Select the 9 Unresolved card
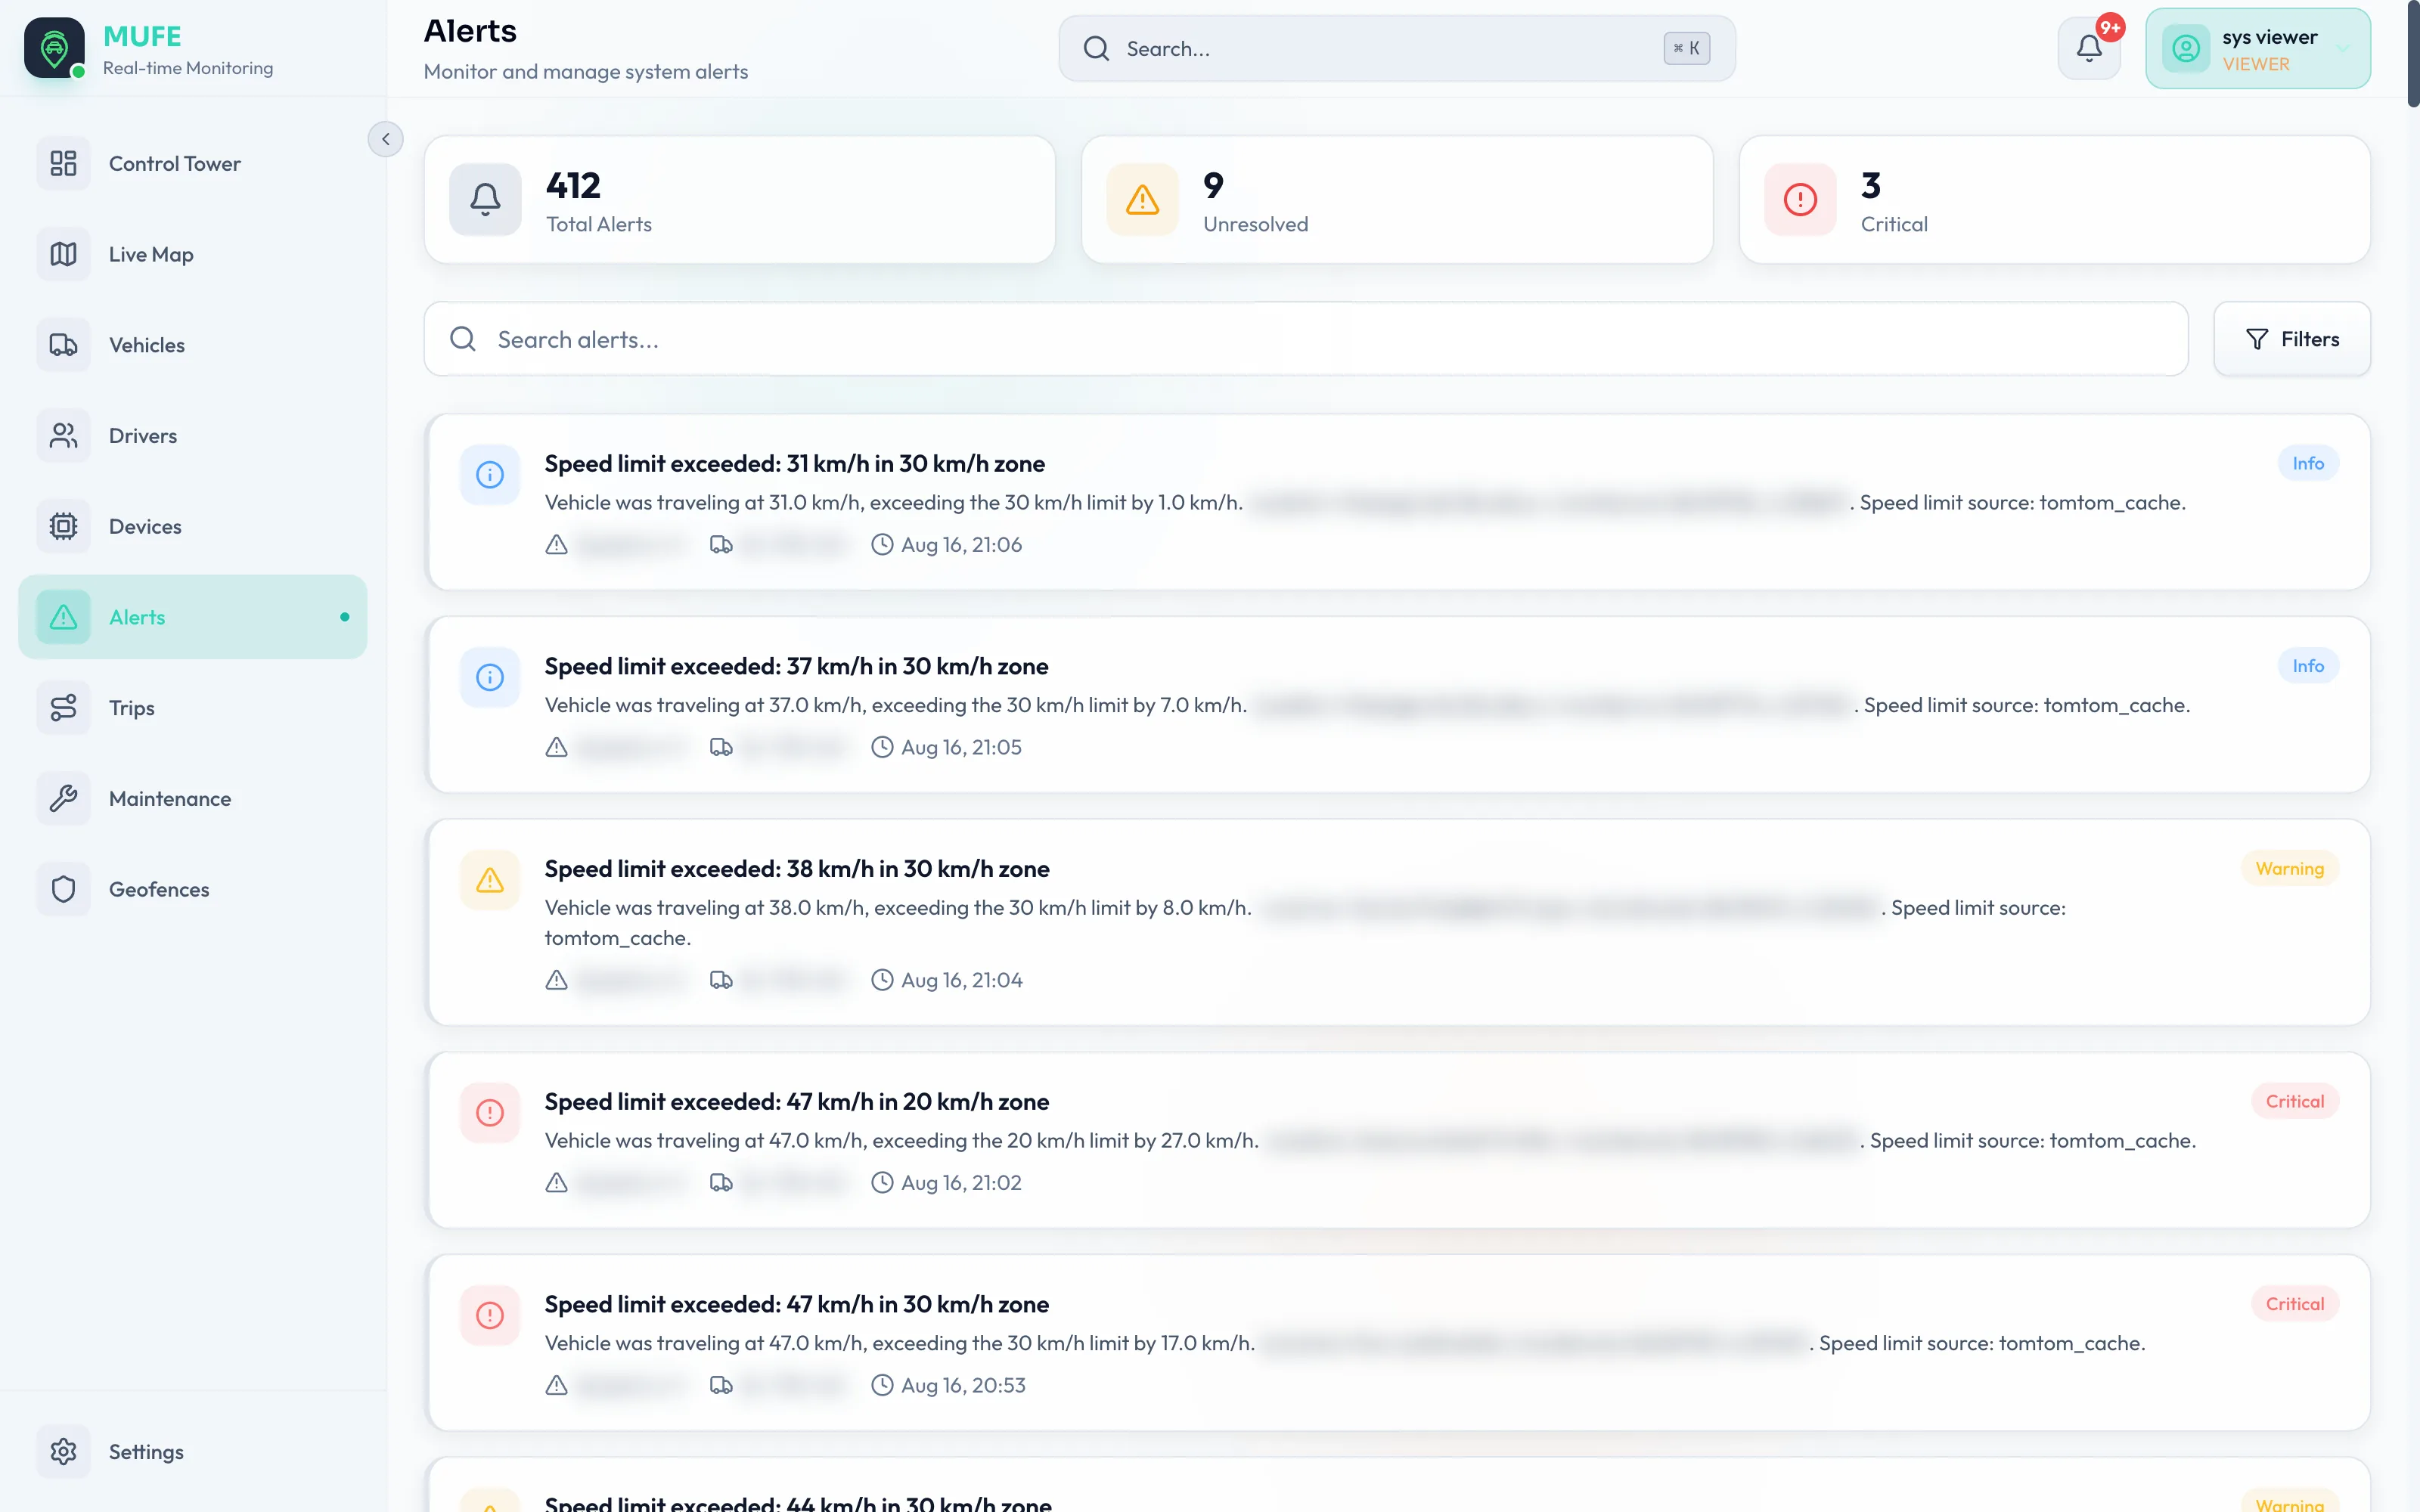The width and height of the screenshot is (2420, 1512). point(1397,200)
